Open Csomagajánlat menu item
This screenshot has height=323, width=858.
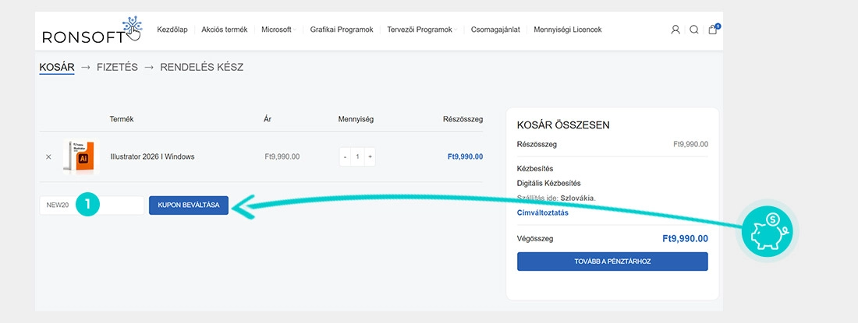[x=495, y=30]
